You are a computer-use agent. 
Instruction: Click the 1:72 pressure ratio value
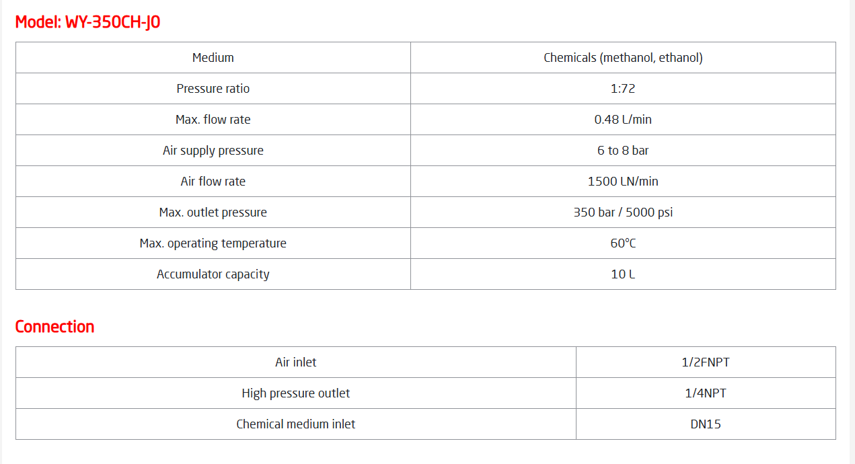pos(623,89)
